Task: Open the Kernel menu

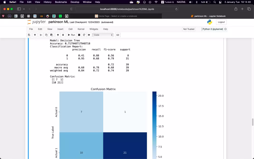Action: point(81,29)
